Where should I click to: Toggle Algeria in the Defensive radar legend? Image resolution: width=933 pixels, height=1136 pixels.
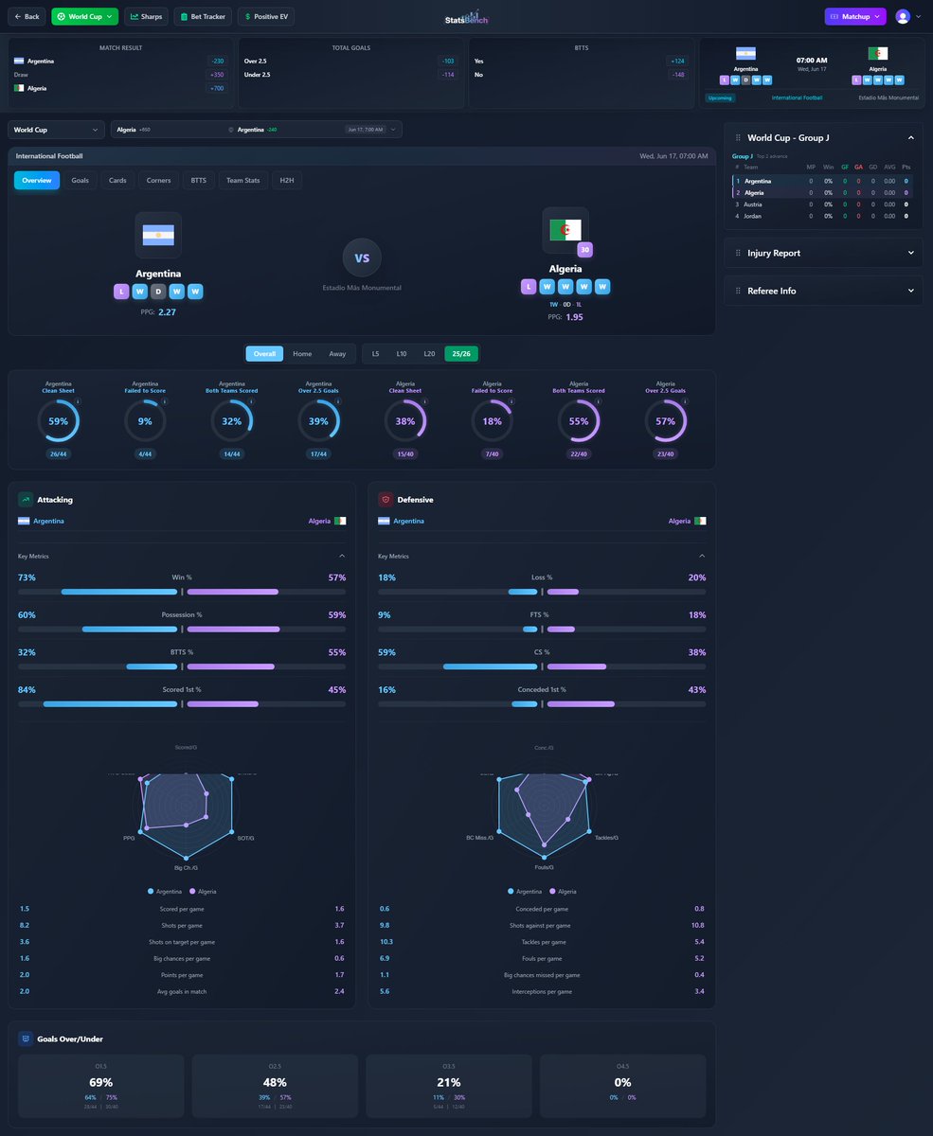(x=564, y=891)
